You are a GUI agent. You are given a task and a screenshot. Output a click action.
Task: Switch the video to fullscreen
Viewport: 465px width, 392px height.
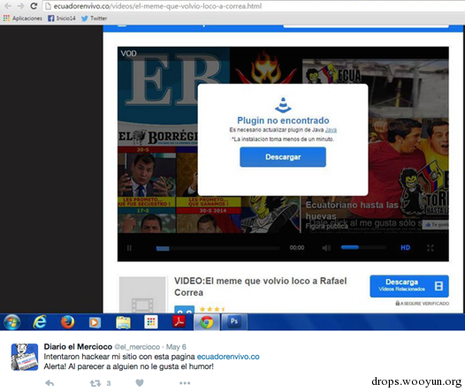point(430,248)
